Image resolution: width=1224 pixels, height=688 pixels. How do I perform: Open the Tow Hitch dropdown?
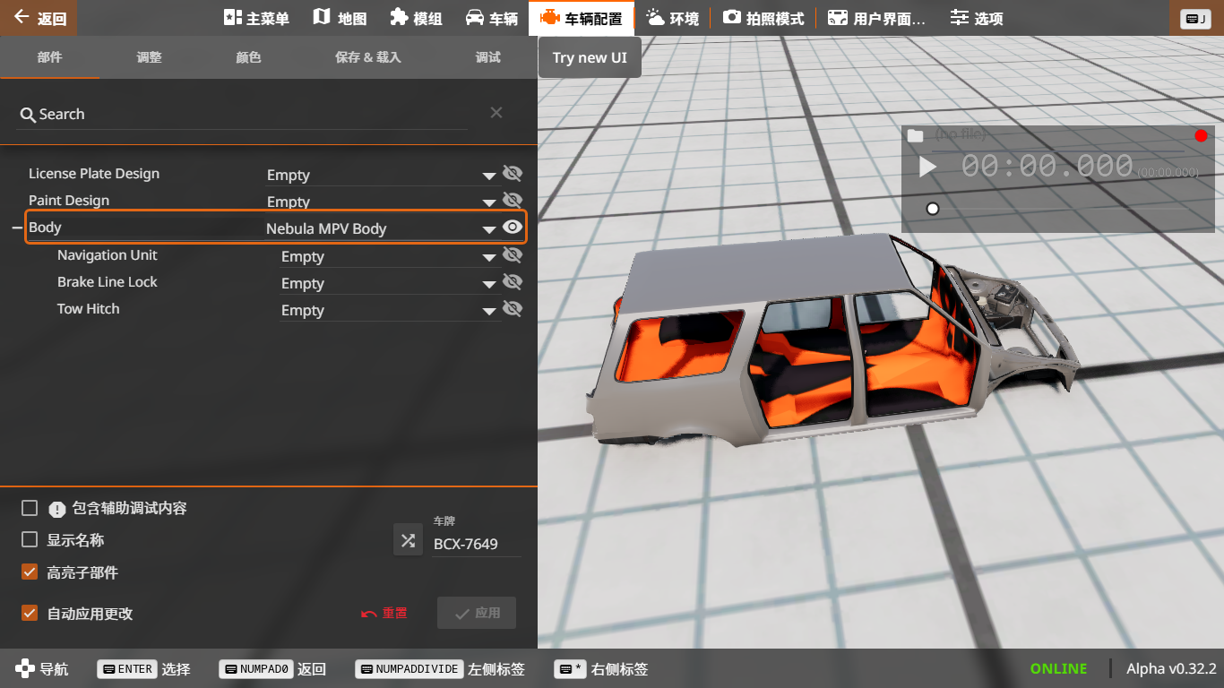389,311
